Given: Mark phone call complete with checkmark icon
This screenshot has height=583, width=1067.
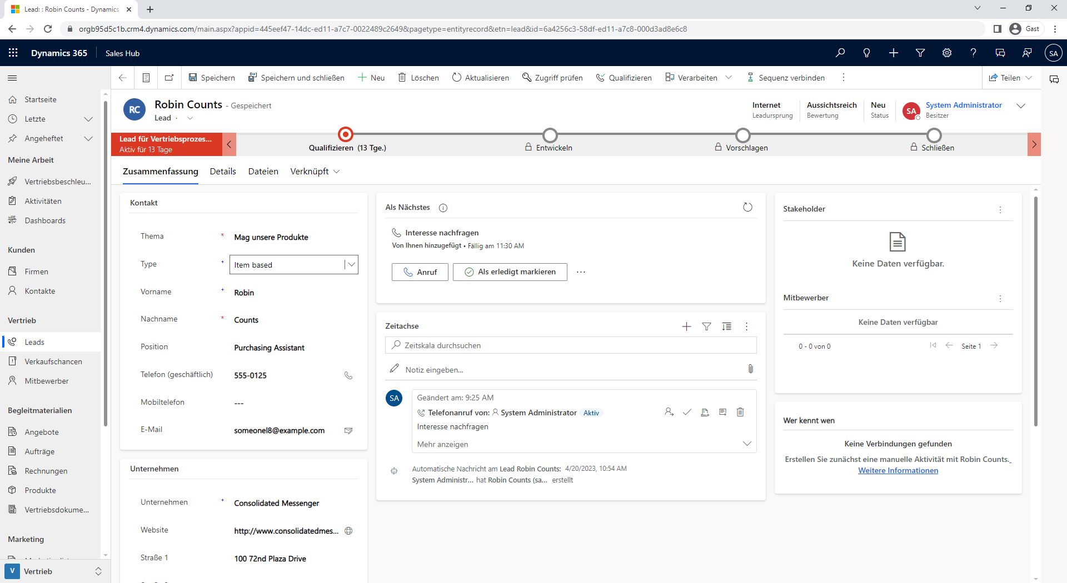Looking at the screenshot, I should coord(687,412).
